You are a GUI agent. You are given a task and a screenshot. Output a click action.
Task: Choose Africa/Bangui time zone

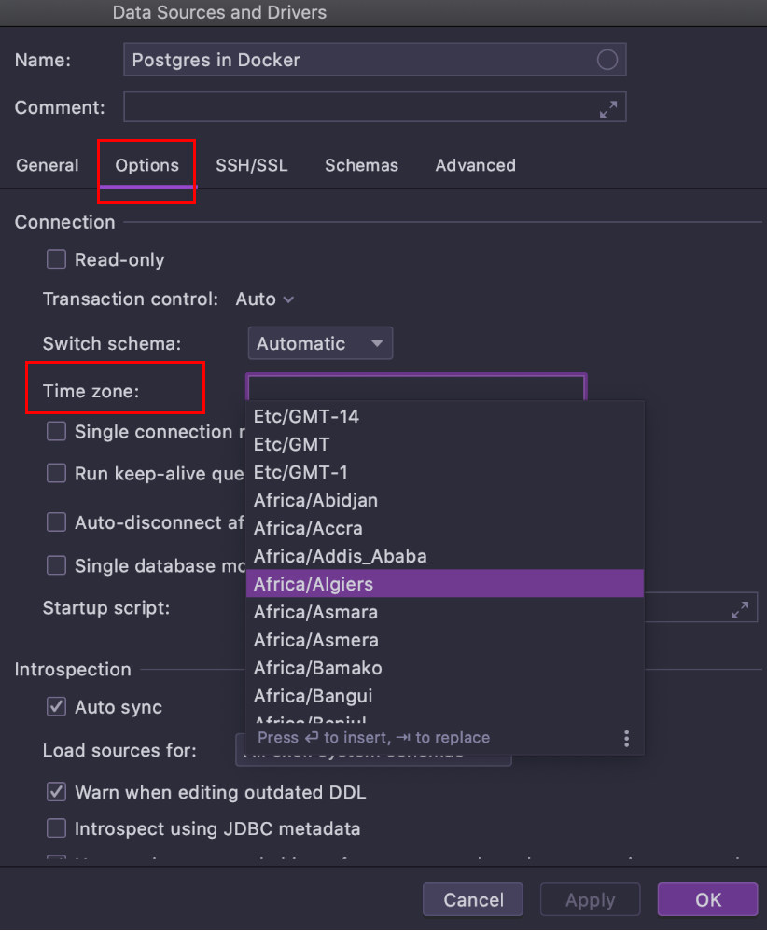[445, 695]
